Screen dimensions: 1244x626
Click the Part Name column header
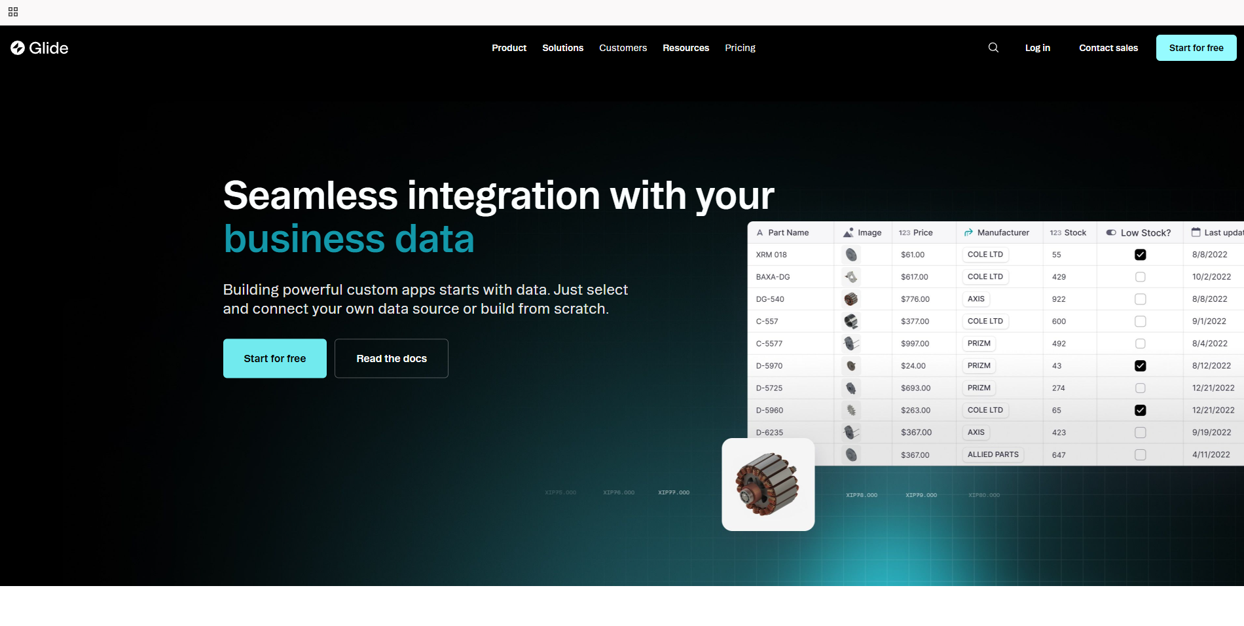pyautogui.click(x=790, y=232)
